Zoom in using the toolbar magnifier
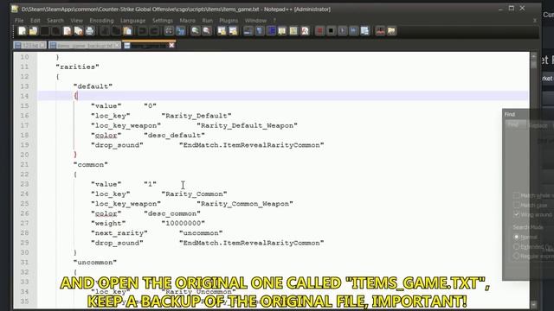Screen dimensions: 554x311 click(196, 31)
